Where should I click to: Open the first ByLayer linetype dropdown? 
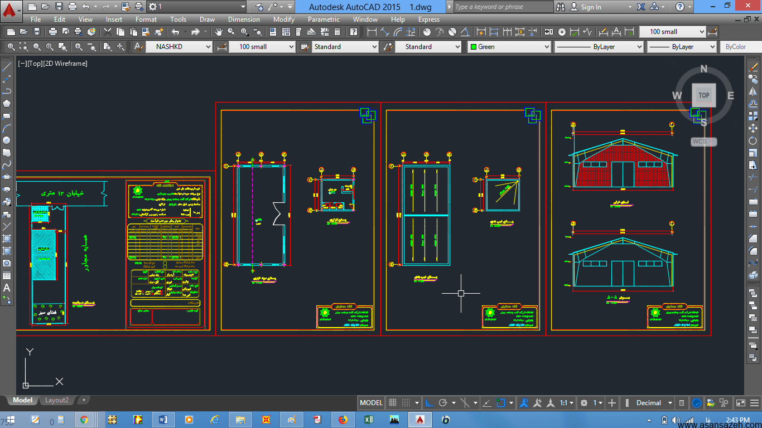coord(599,47)
